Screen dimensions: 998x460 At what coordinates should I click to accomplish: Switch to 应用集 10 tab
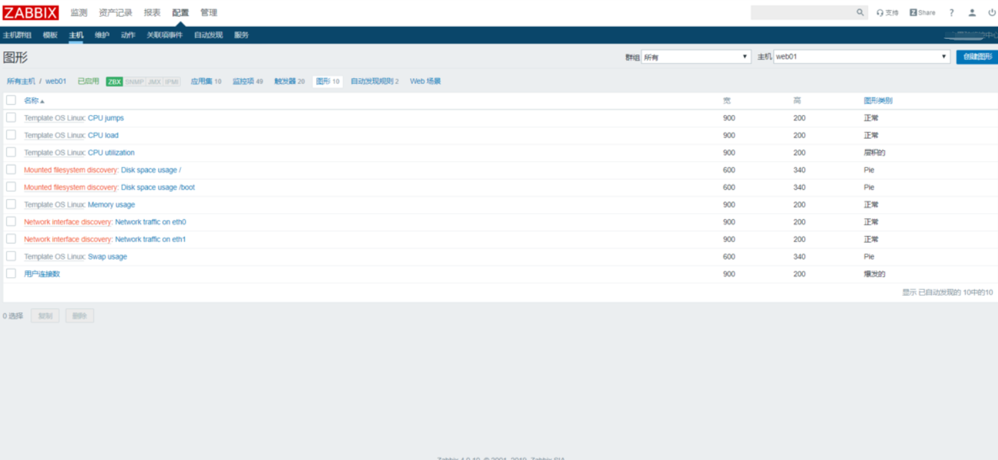(206, 81)
